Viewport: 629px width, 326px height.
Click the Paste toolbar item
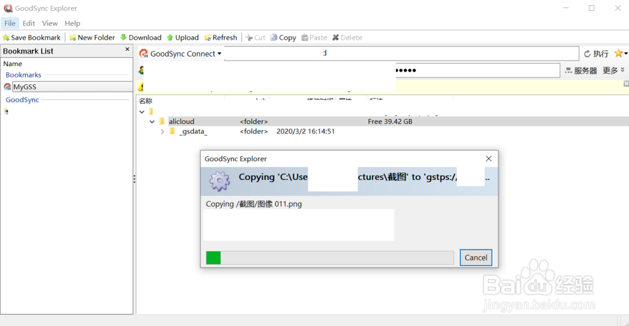[x=314, y=37]
